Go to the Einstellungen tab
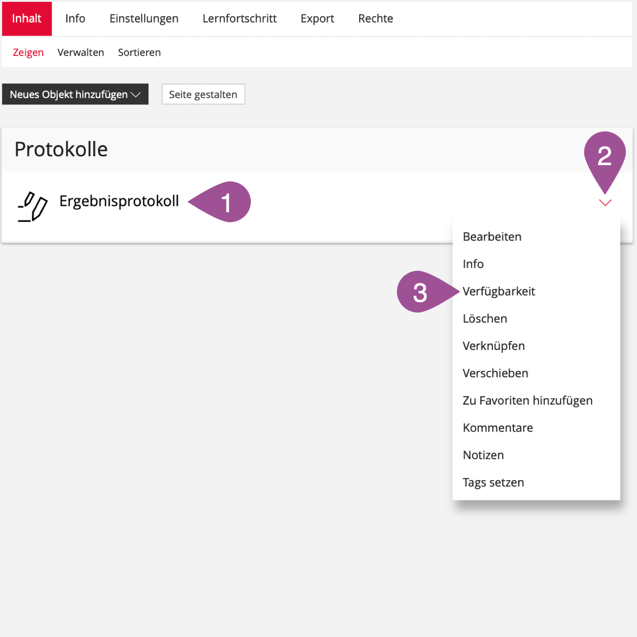637x637 pixels. click(144, 19)
